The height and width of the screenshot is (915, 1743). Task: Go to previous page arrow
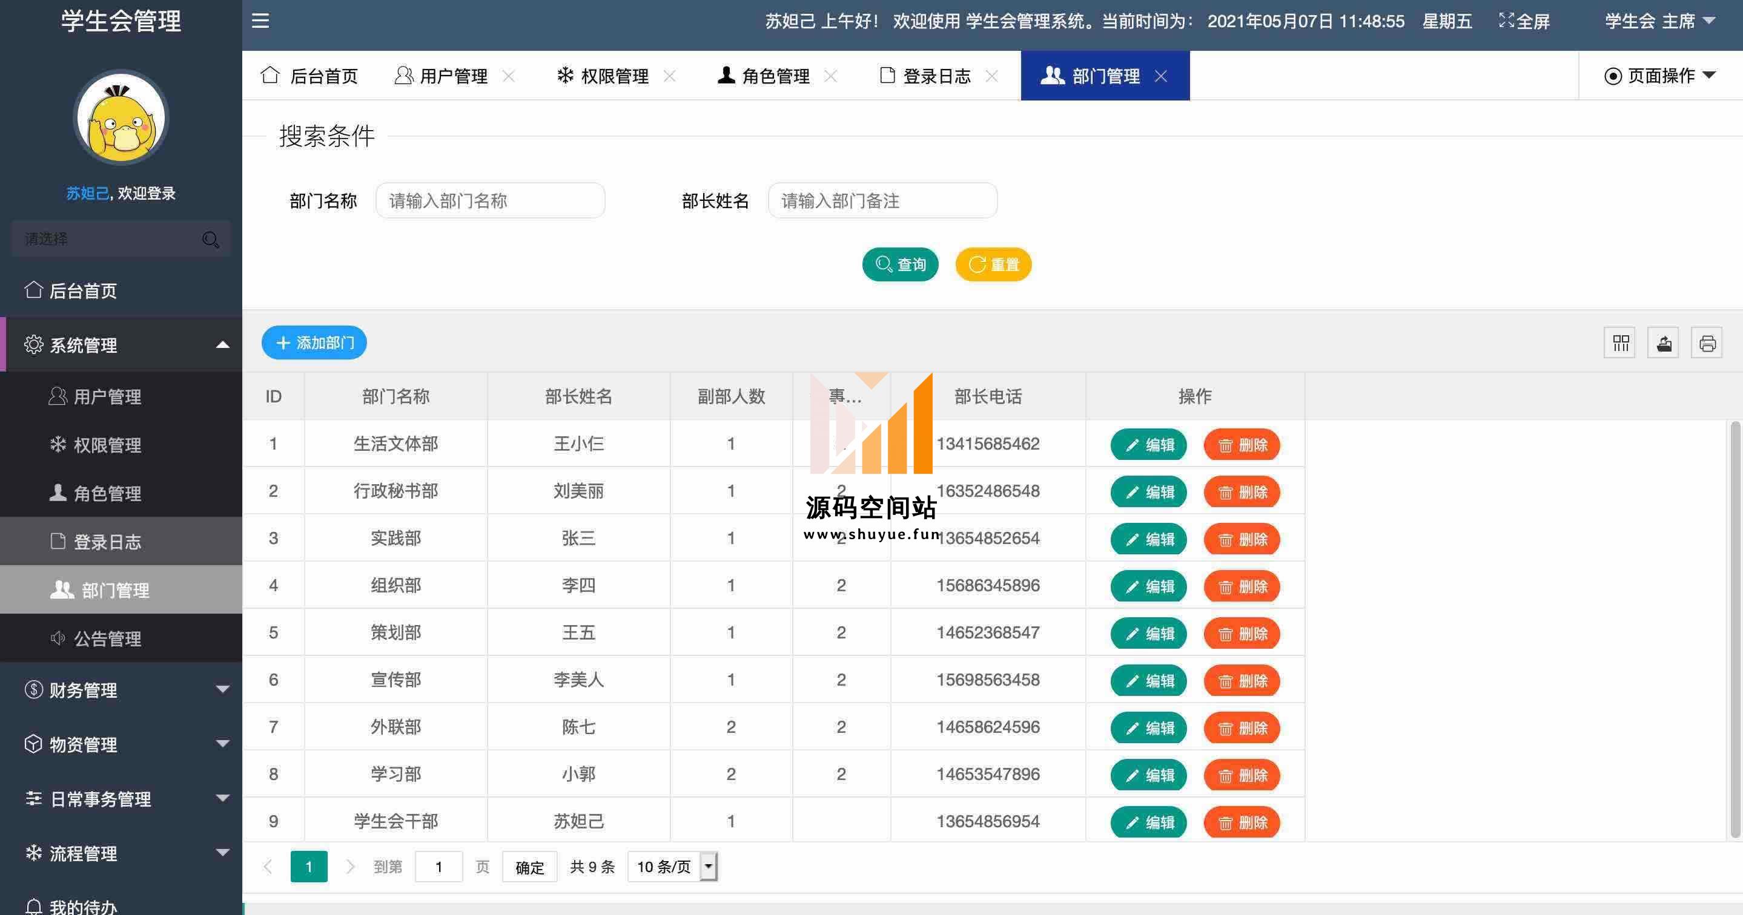(268, 867)
